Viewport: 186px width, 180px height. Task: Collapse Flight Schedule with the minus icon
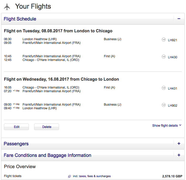pos(179,19)
